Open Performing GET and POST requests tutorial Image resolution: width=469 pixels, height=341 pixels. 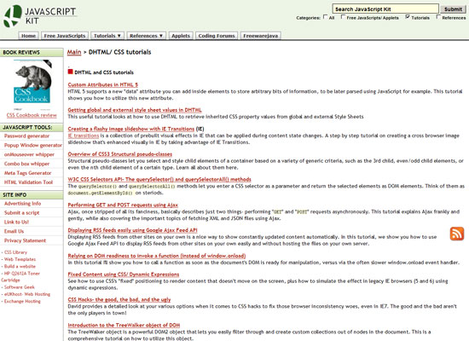click(x=123, y=205)
